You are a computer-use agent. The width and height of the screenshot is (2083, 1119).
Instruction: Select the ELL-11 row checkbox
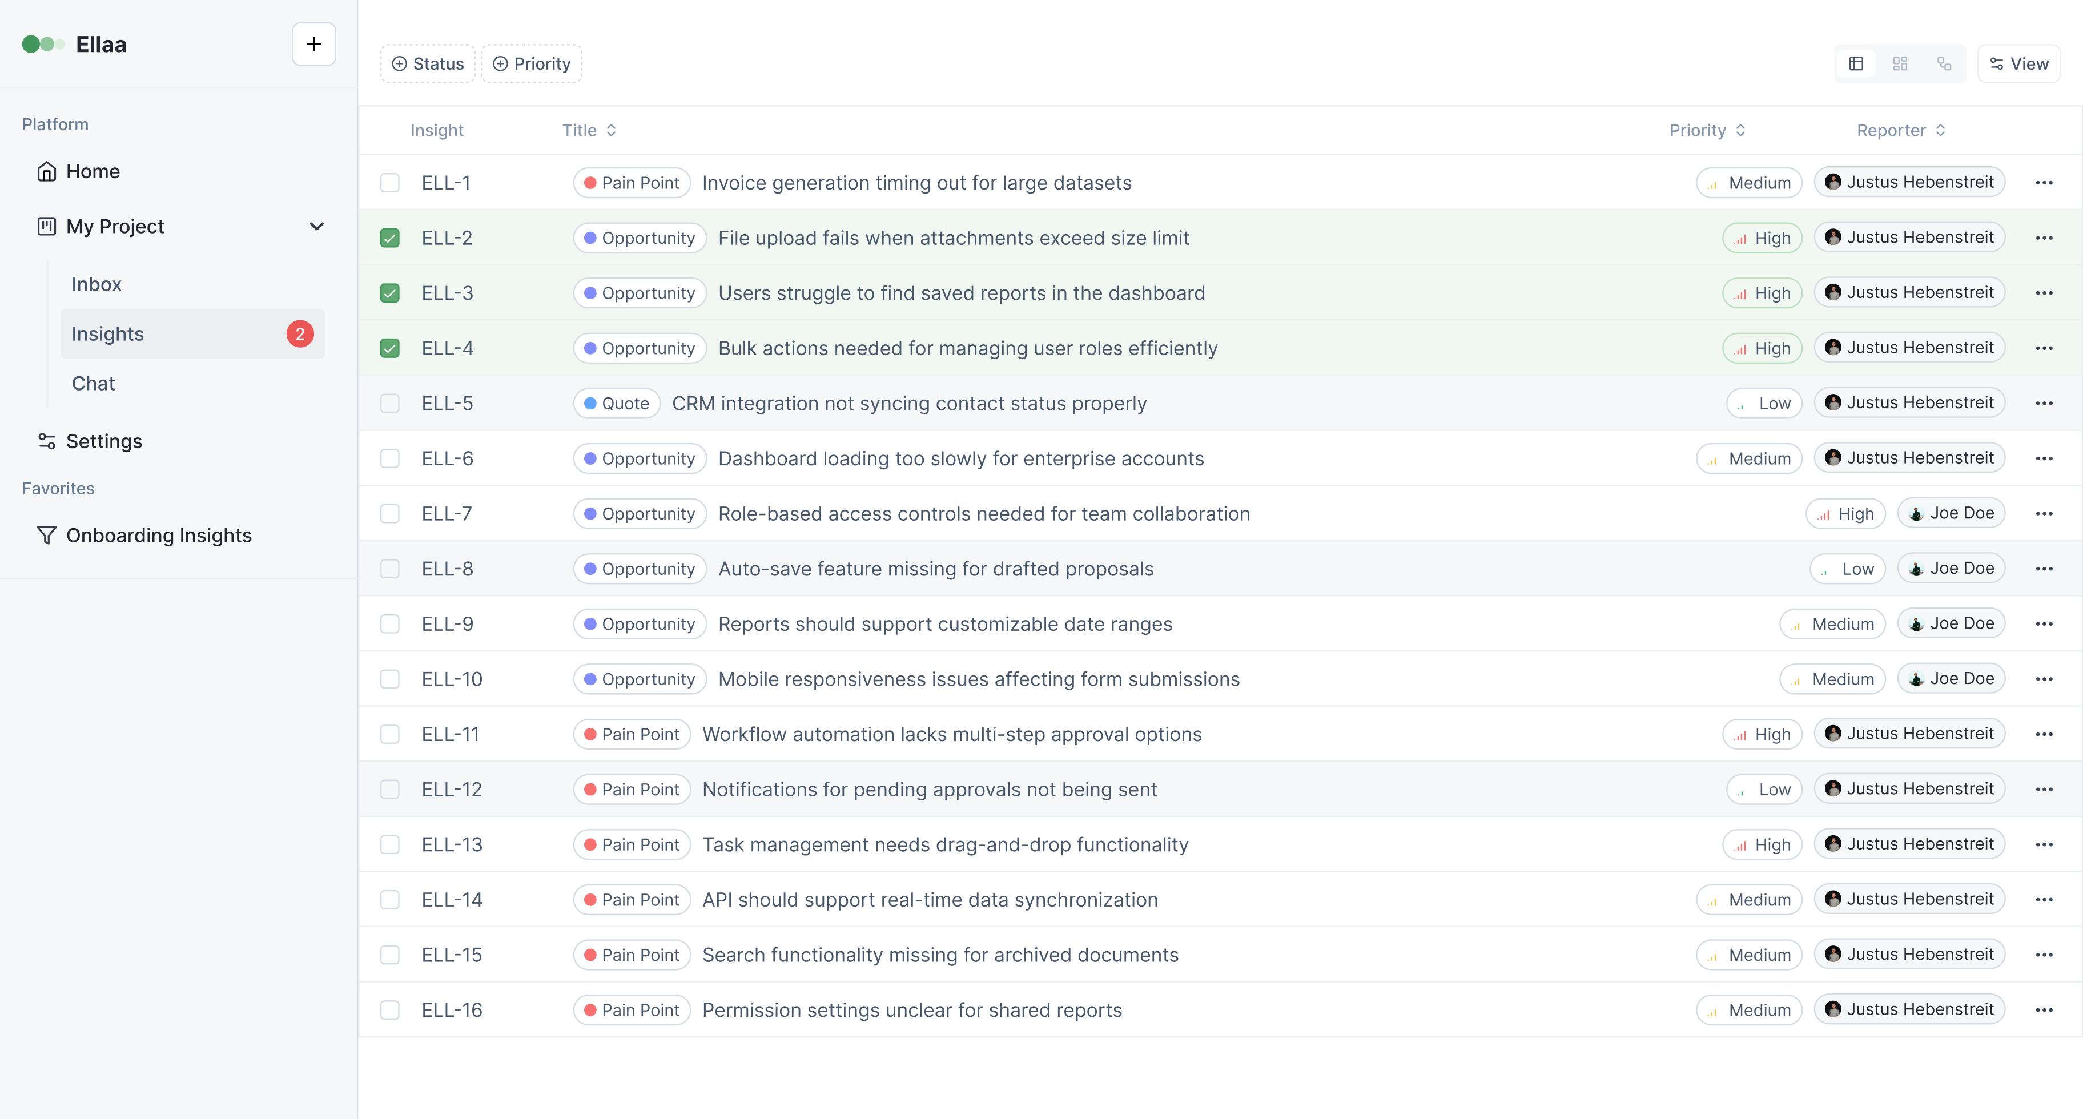390,734
